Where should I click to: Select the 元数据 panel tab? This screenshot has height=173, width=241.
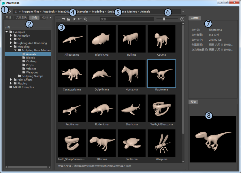coord(195,18)
